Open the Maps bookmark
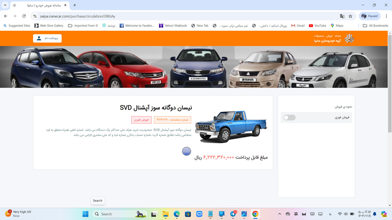Screen dimensions: 392x220 [x=337, y=25]
